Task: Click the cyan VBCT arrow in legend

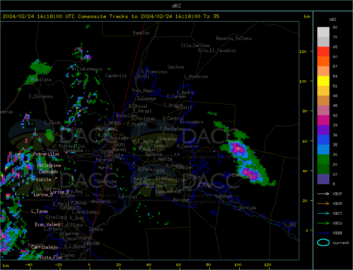Action: tap(323, 213)
